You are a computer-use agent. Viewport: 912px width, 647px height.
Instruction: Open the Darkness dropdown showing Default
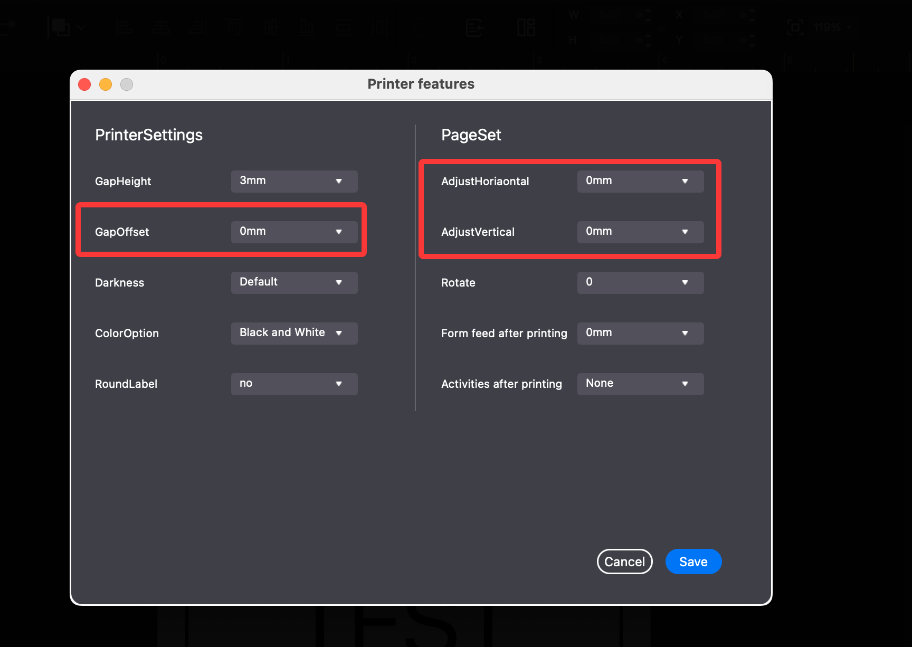point(294,282)
